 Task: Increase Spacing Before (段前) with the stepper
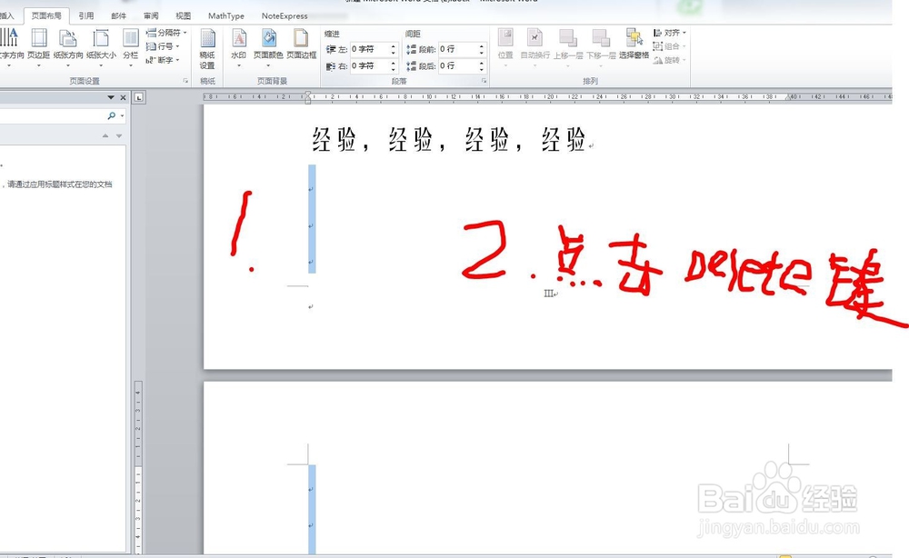pos(482,46)
